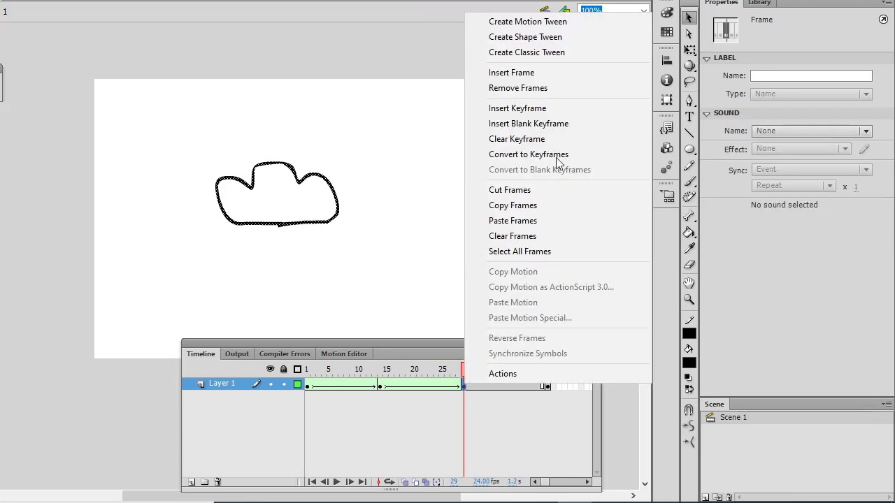The width and height of the screenshot is (895, 503).
Task: Click the fill color swatch
Action: coord(689,362)
